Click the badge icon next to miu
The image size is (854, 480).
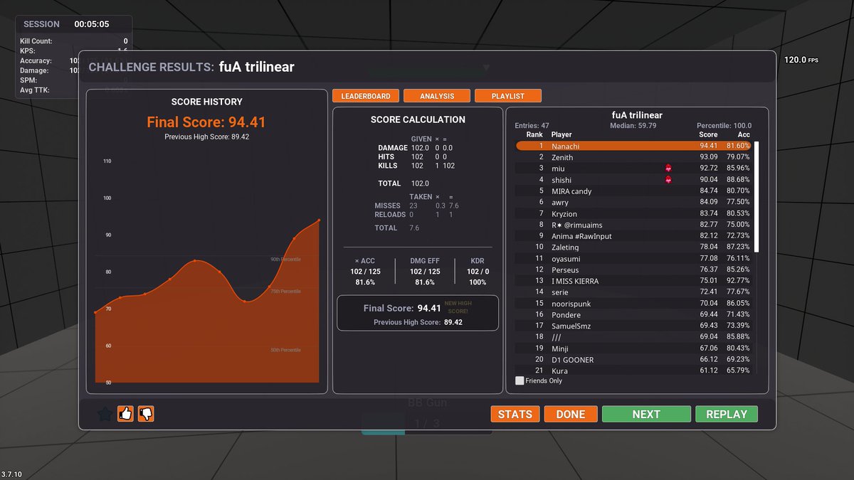coord(668,169)
